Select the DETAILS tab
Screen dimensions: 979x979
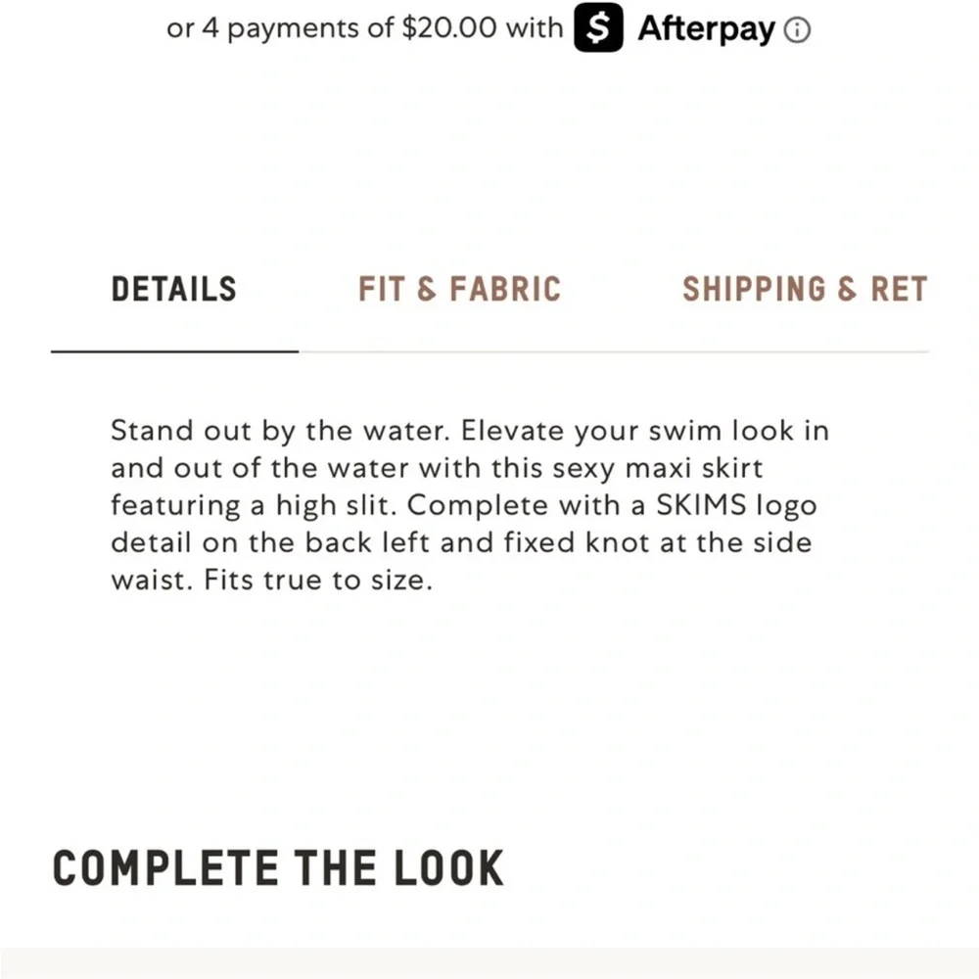173,289
